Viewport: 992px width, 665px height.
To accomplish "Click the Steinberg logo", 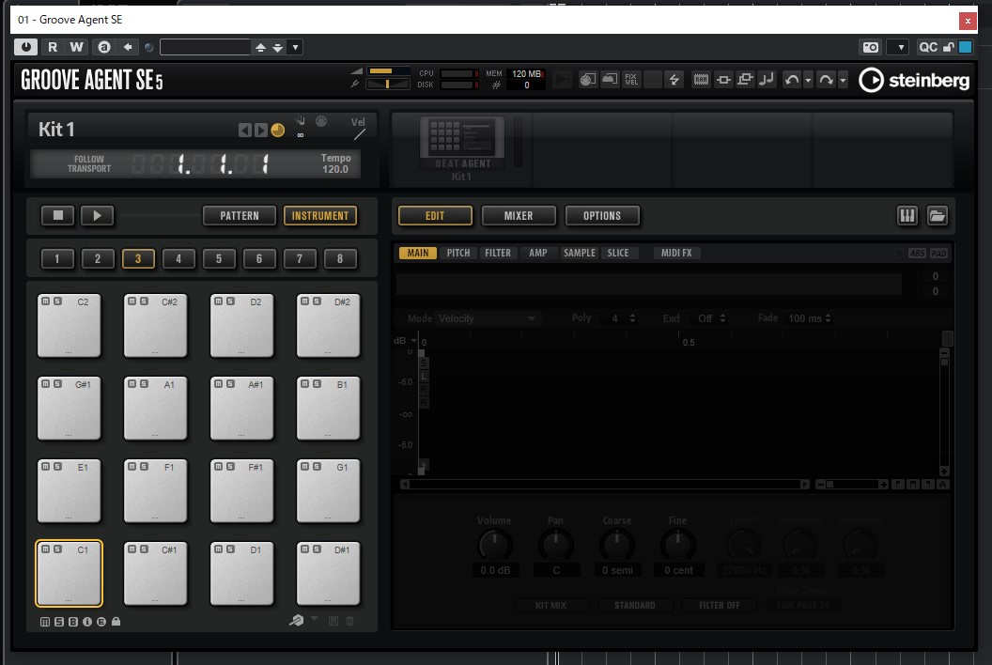I will point(913,81).
